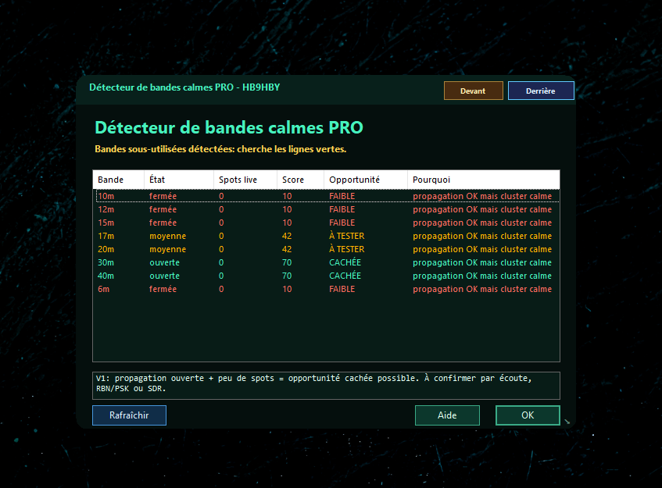Select the 17m band row
Viewport: 662px width, 488px height.
pyautogui.click(x=327, y=236)
